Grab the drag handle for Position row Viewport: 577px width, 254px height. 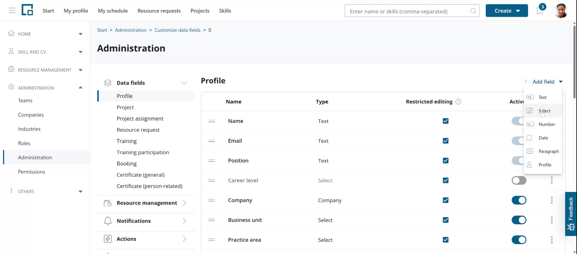212,161
